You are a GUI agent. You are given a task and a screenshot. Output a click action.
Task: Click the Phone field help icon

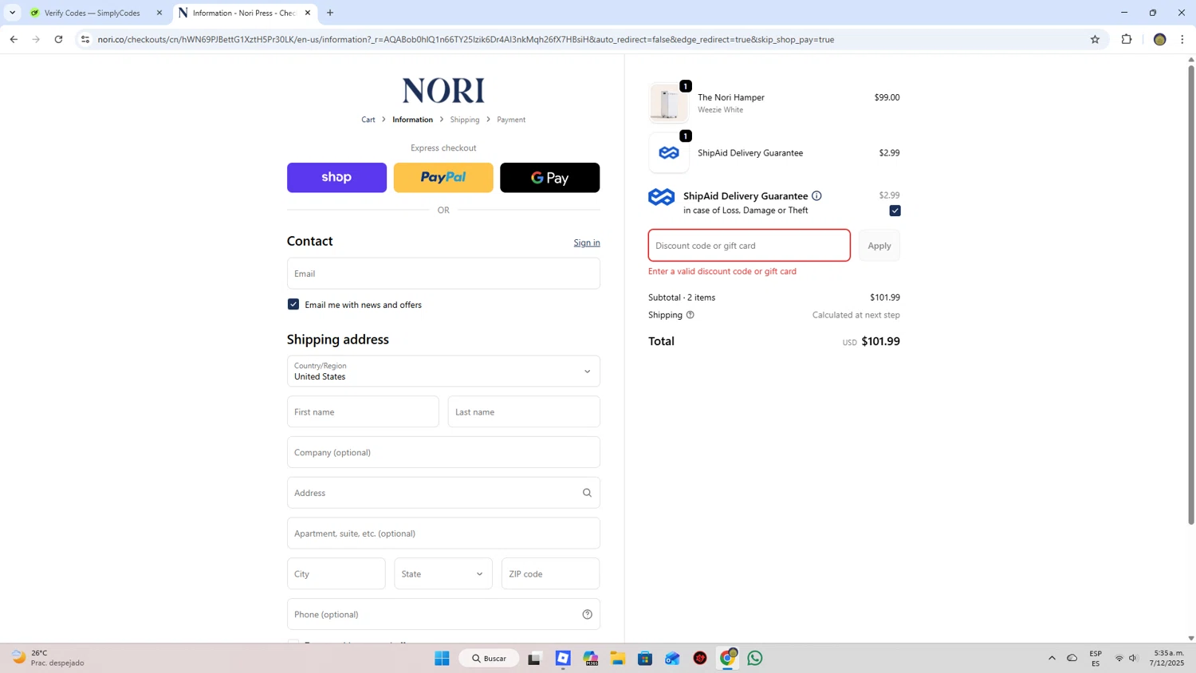click(587, 615)
